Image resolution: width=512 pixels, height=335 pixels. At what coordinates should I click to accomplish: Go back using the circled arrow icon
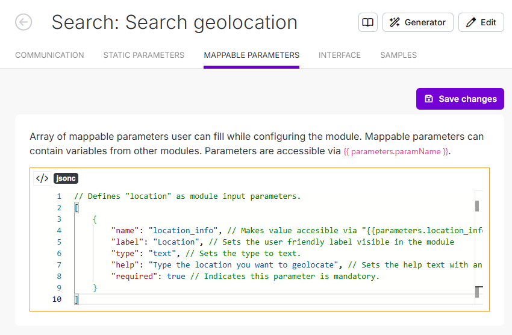click(x=23, y=22)
